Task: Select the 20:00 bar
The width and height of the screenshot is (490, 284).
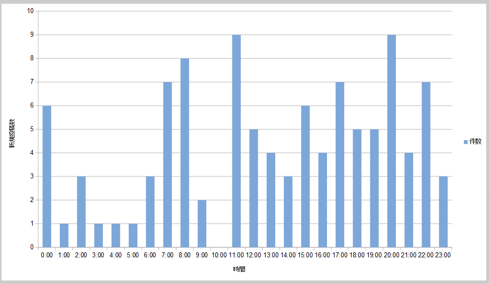Action: pos(391,141)
